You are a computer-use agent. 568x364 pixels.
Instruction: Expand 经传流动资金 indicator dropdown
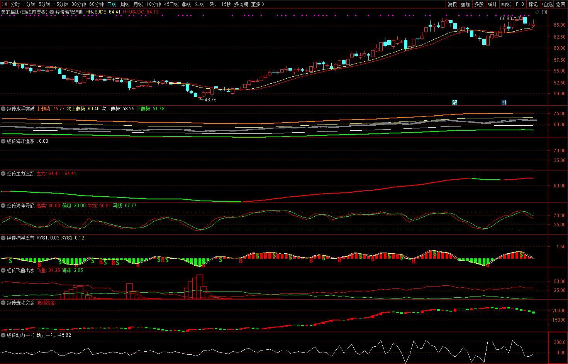point(3,303)
